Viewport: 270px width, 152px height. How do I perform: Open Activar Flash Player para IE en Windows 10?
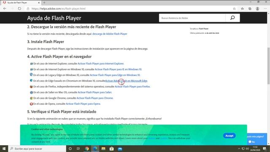tap(118, 69)
